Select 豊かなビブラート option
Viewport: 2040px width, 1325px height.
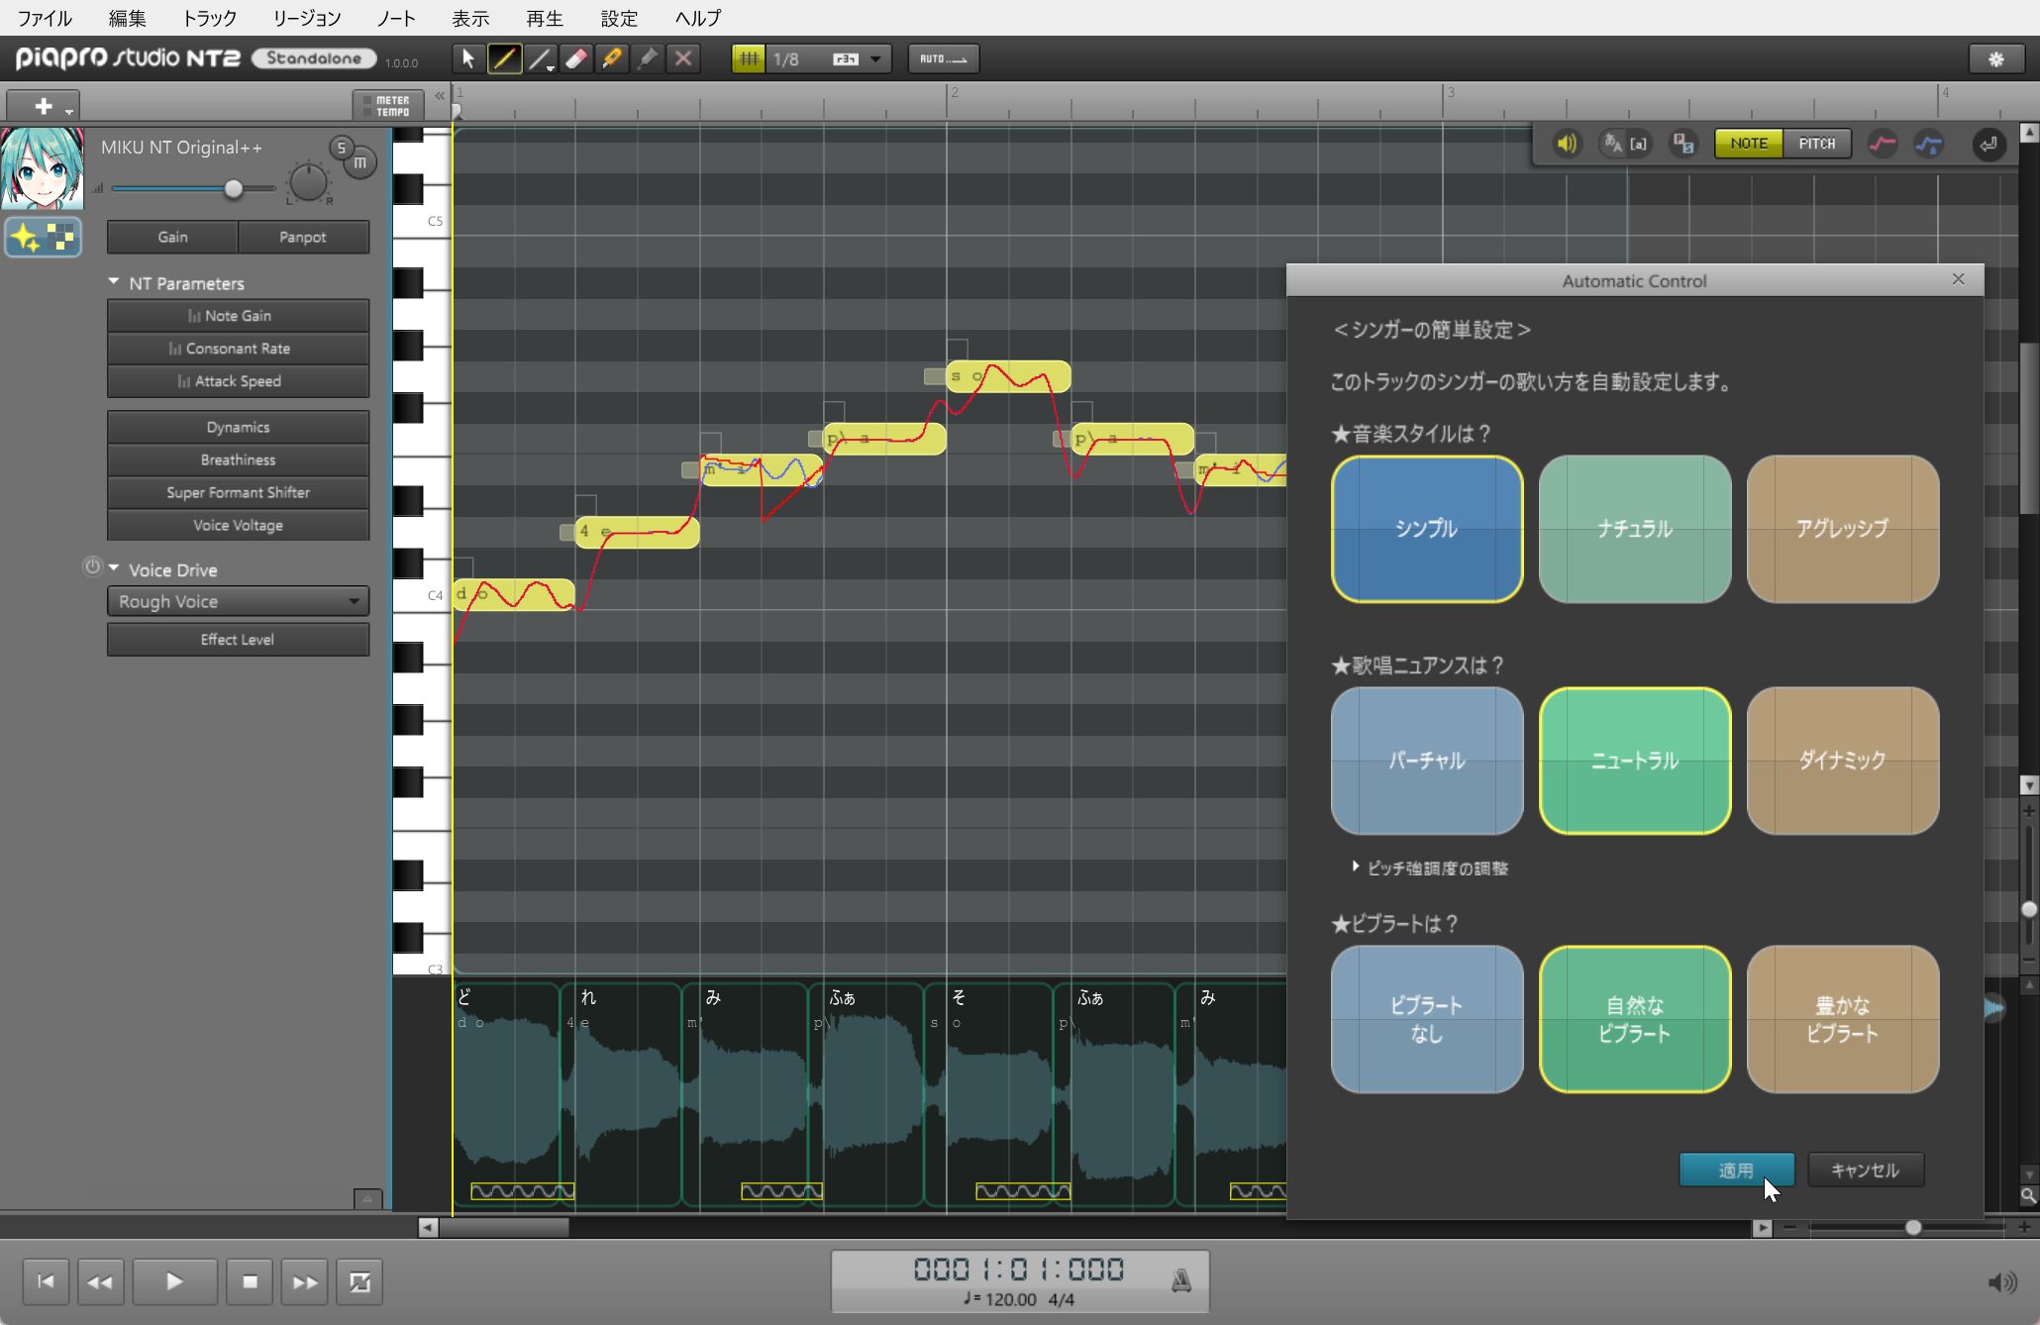click(1843, 1019)
